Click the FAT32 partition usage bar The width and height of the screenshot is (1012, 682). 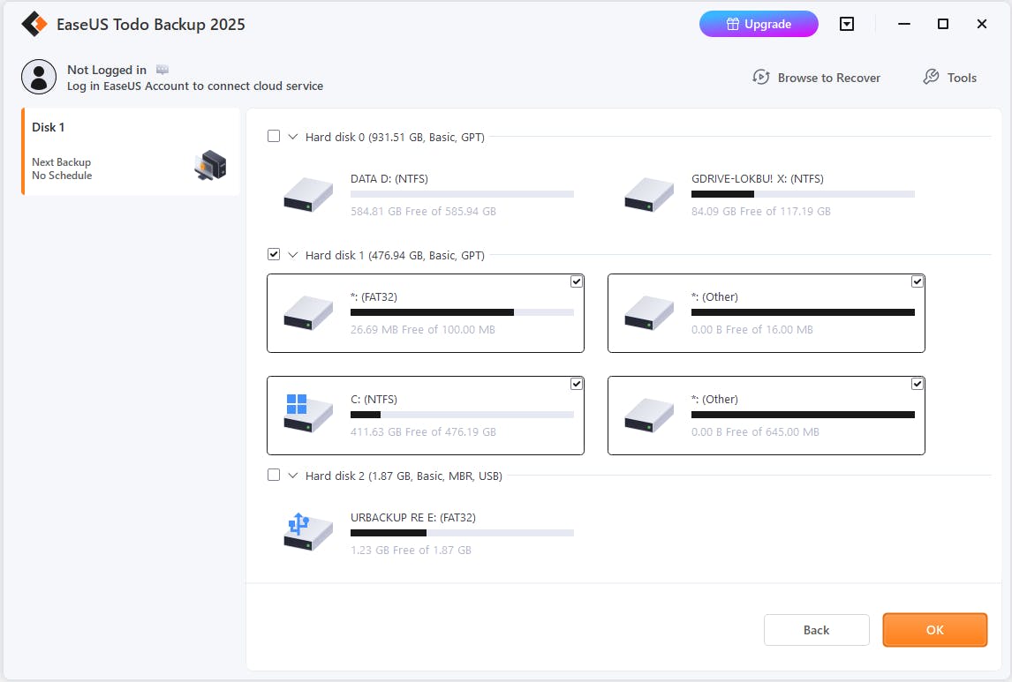tap(462, 312)
